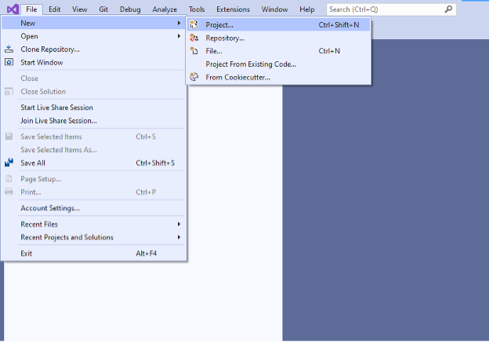Choose File... from the New submenu
Image resolution: width=489 pixels, height=342 pixels.
[278, 51]
